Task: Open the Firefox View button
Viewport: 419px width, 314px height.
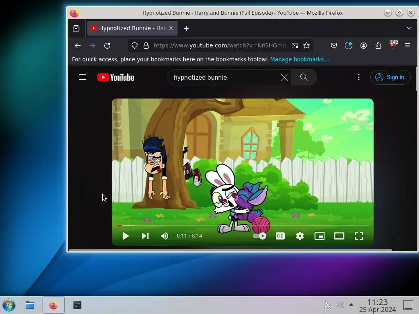Action: [x=76, y=28]
